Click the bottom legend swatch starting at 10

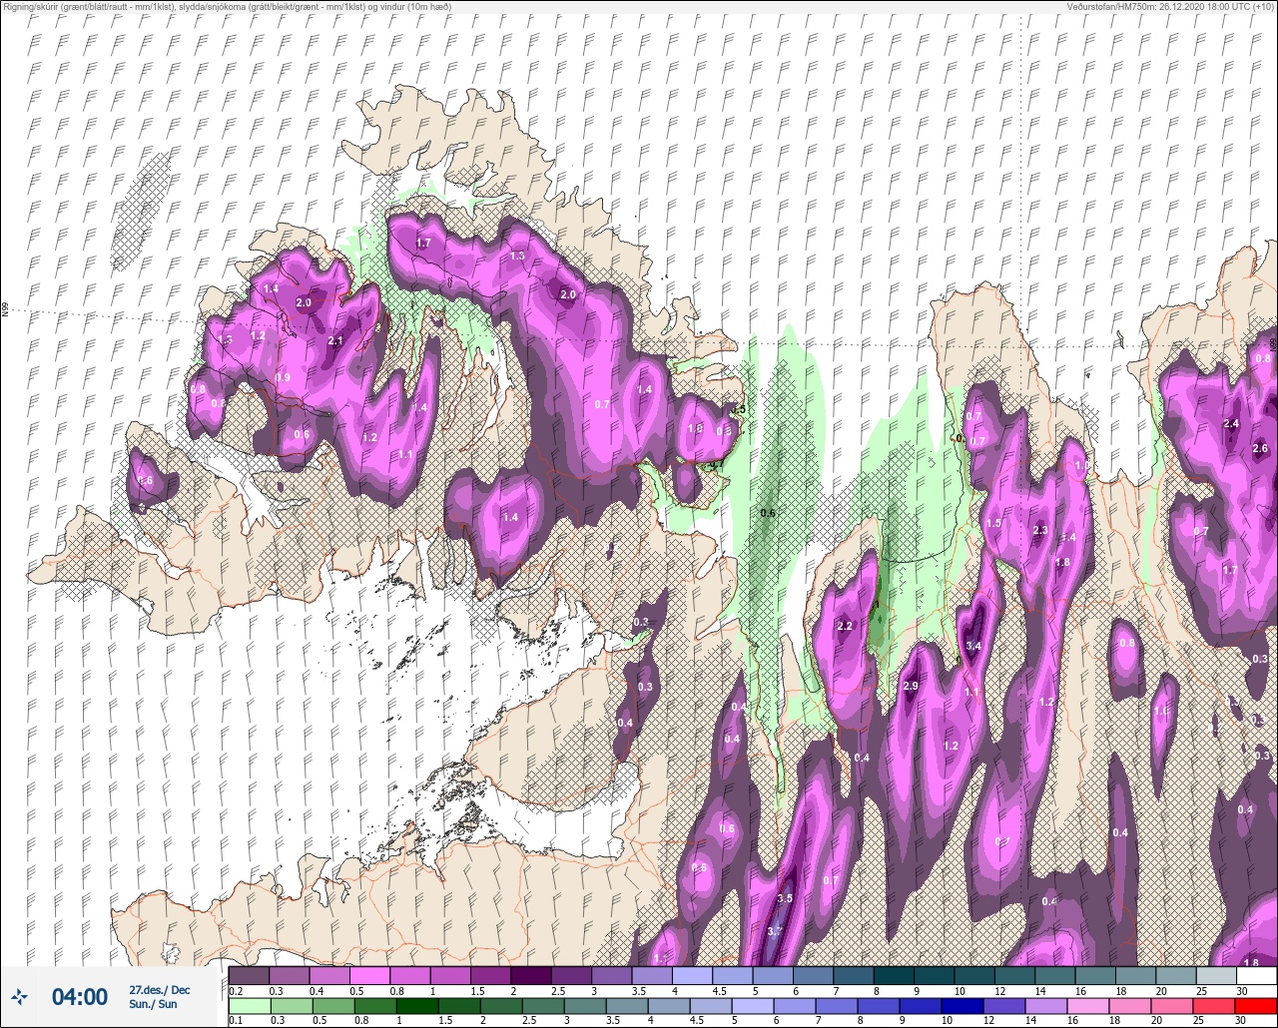964,1005
